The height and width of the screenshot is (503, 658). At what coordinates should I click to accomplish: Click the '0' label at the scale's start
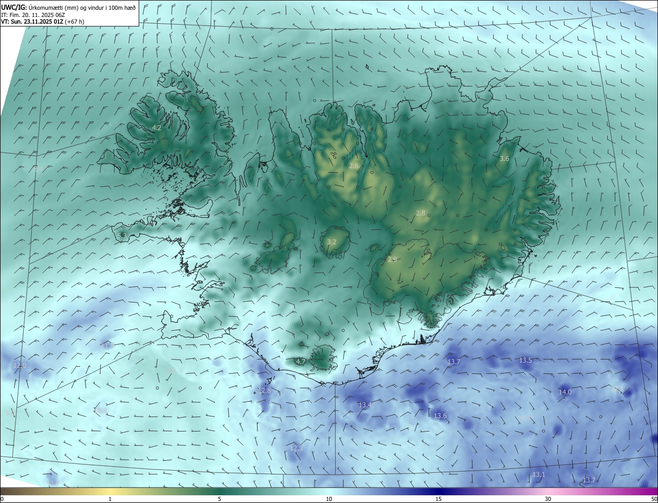(x=2, y=499)
